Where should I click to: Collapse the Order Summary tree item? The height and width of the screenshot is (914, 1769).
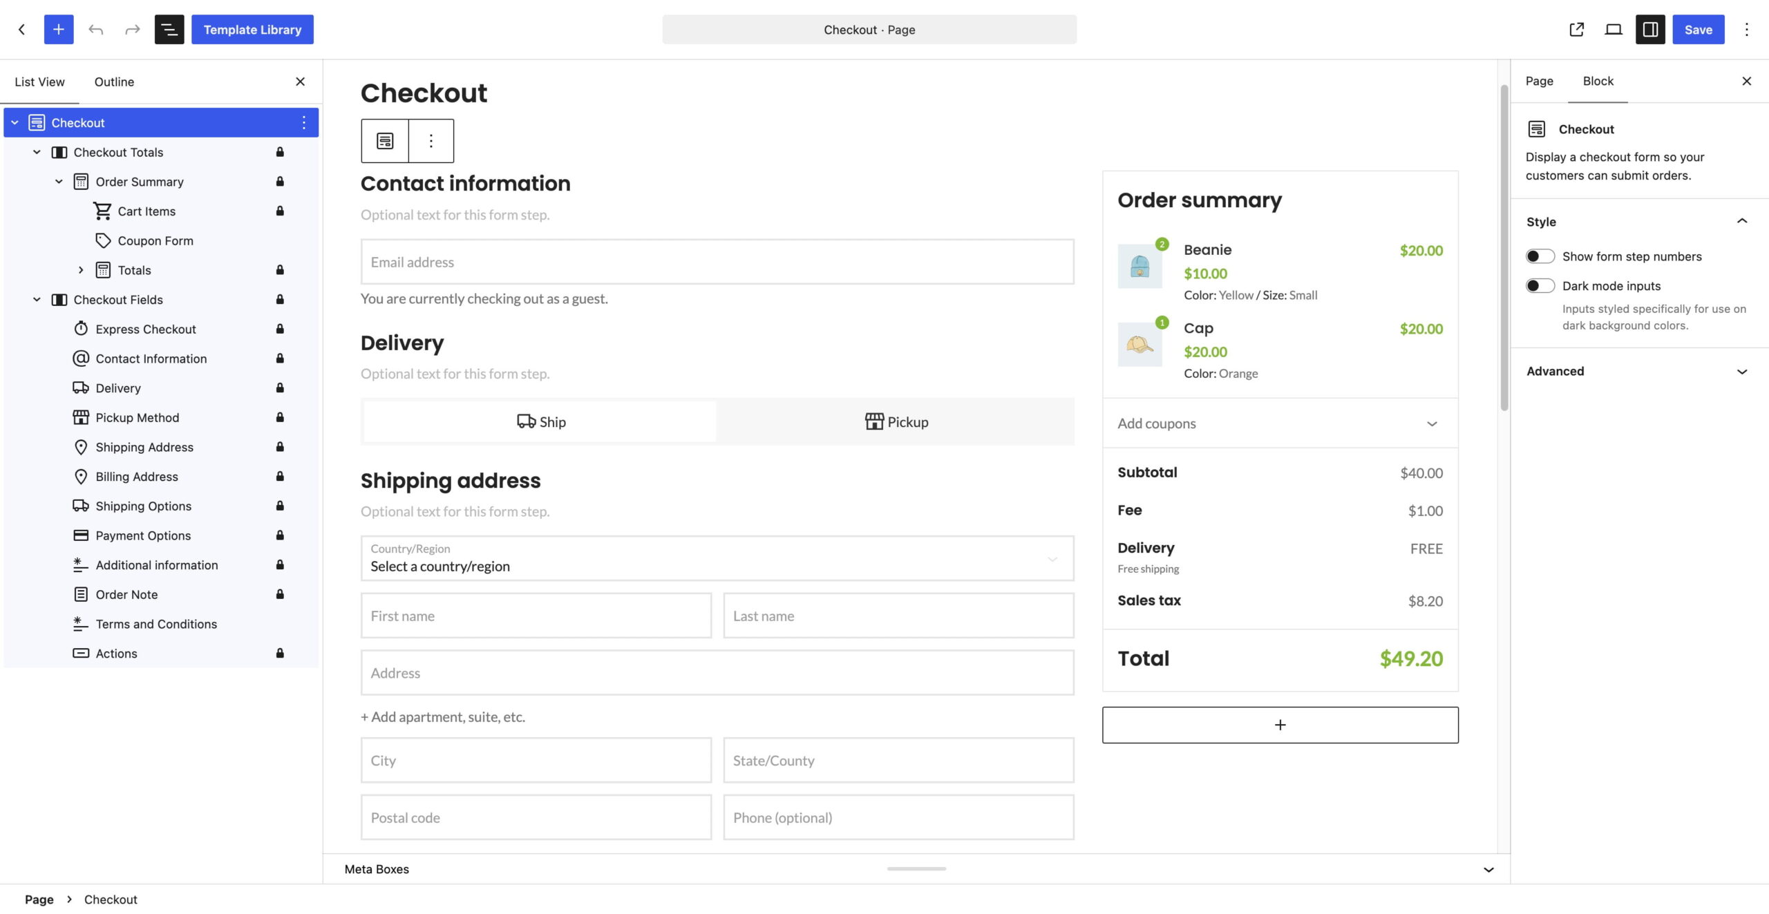(x=59, y=182)
